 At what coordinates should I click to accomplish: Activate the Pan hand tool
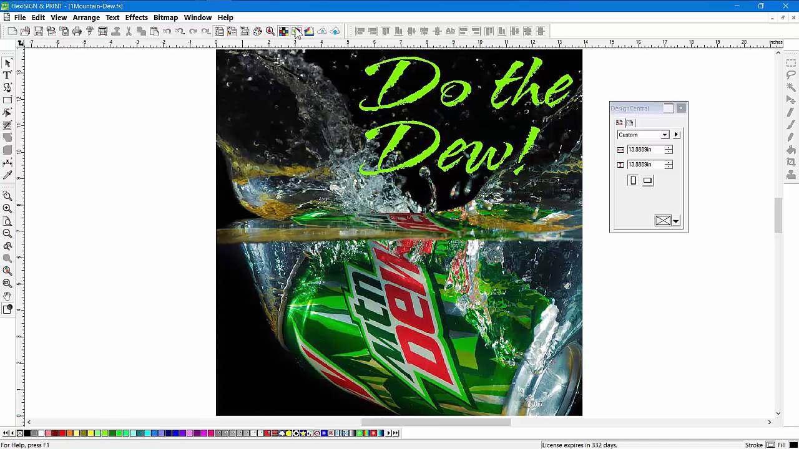click(x=7, y=296)
